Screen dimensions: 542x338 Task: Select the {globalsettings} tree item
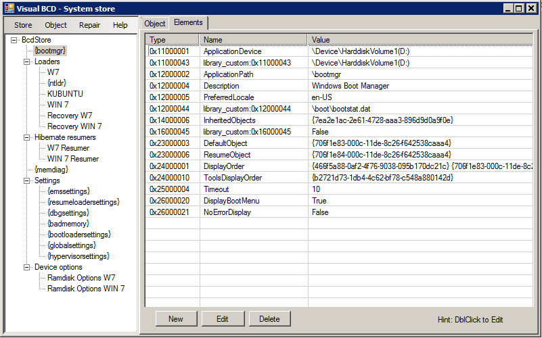pos(72,245)
